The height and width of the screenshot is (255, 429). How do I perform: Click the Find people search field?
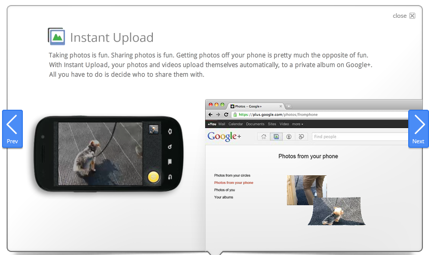(x=360, y=137)
